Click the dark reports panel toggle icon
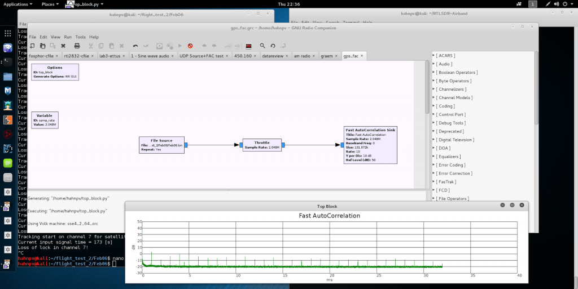Screen dimensions: 578x289 [x=249, y=46]
